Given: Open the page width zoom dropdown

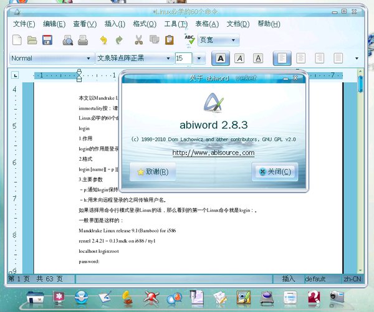Looking at the screenshot, I should tap(218, 40).
